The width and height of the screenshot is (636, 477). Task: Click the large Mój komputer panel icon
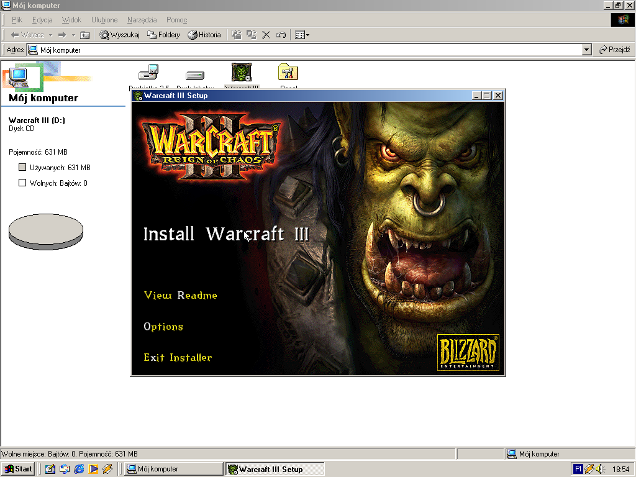pos(19,77)
